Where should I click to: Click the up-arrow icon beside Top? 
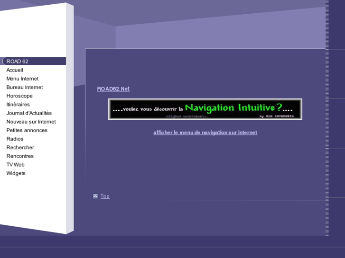(x=95, y=196)
